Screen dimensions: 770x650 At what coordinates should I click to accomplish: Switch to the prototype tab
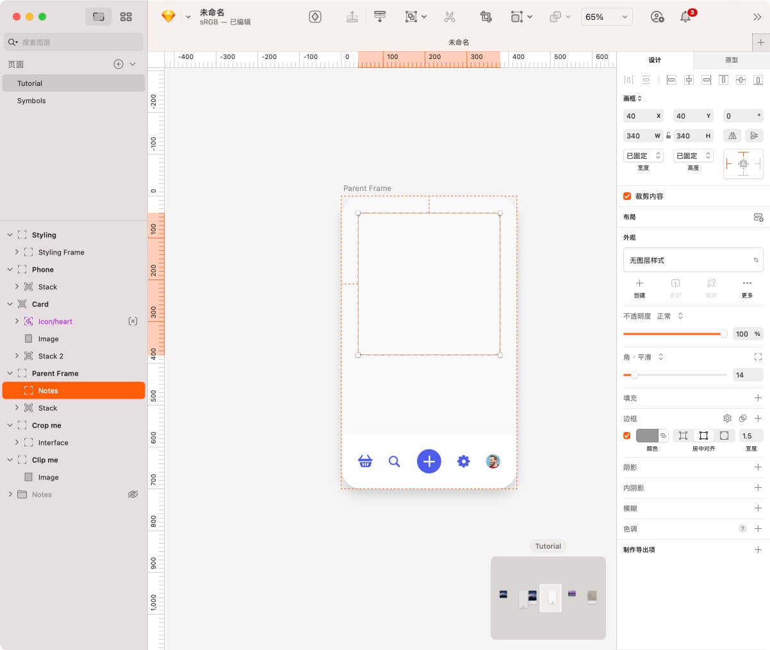click(731, 60)
